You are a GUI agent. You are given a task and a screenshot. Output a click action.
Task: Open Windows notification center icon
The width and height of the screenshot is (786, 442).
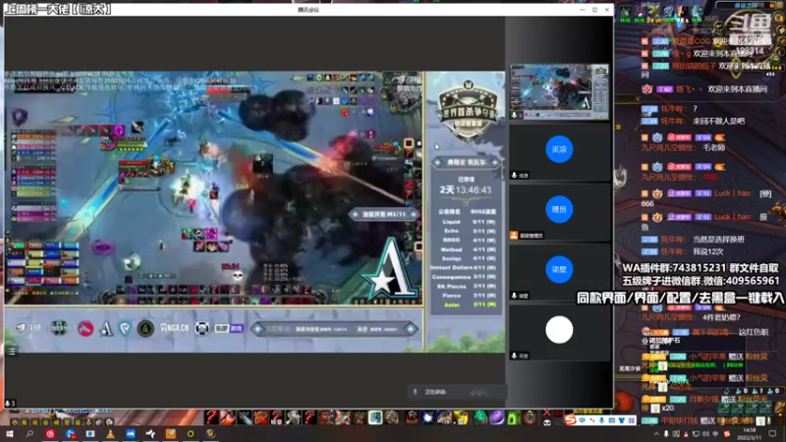(772, 434)
